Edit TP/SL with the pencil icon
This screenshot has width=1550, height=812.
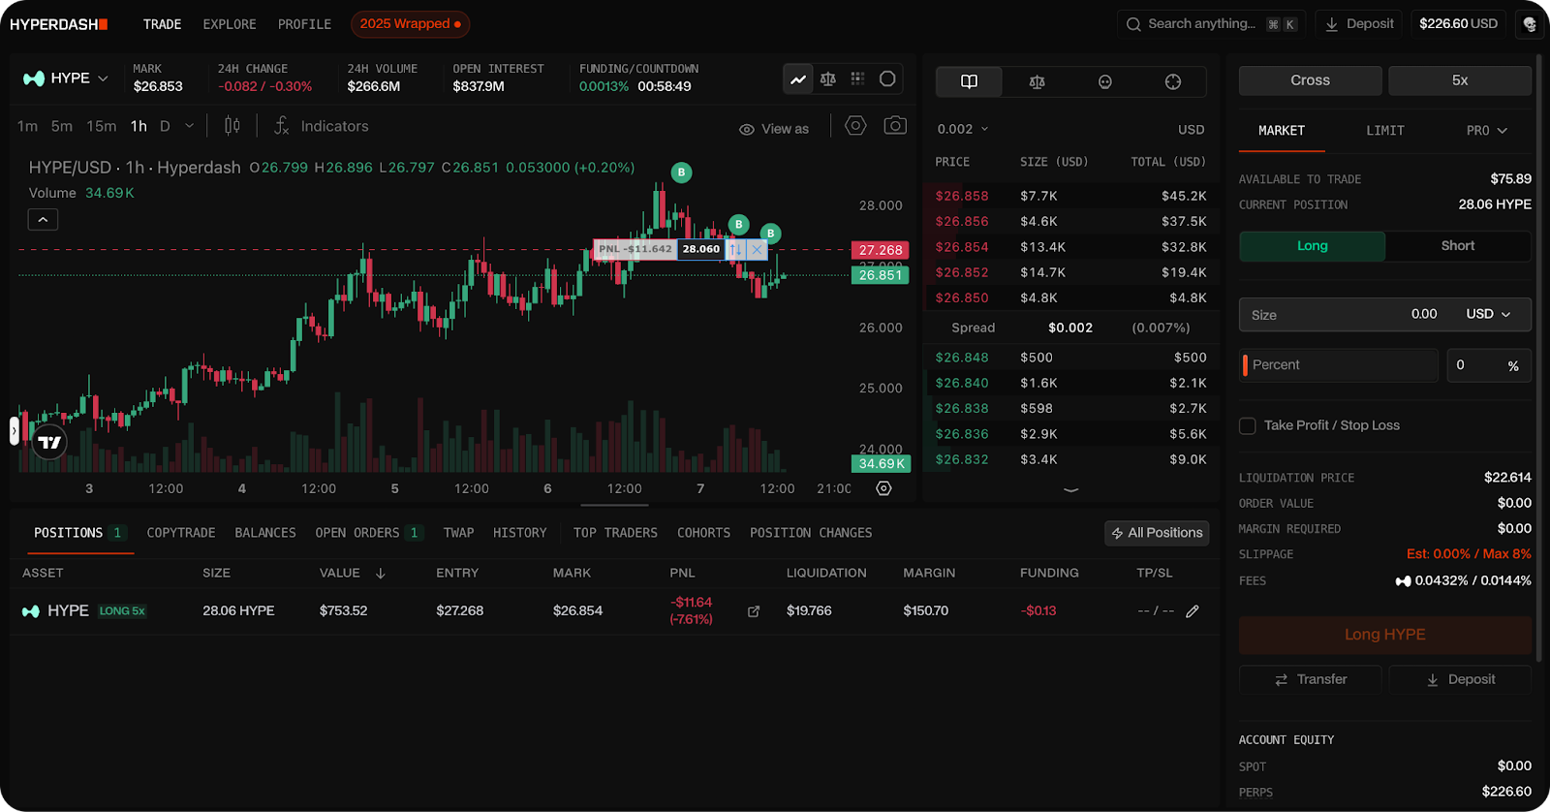1193,611
